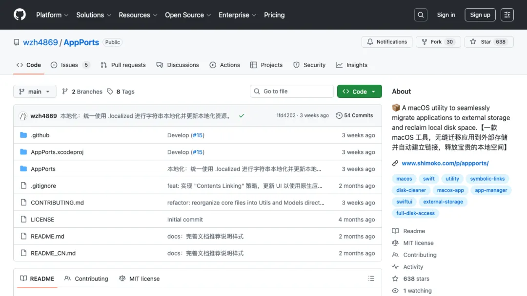
Task: Click the .github folder icon
Action: point(23,135)
